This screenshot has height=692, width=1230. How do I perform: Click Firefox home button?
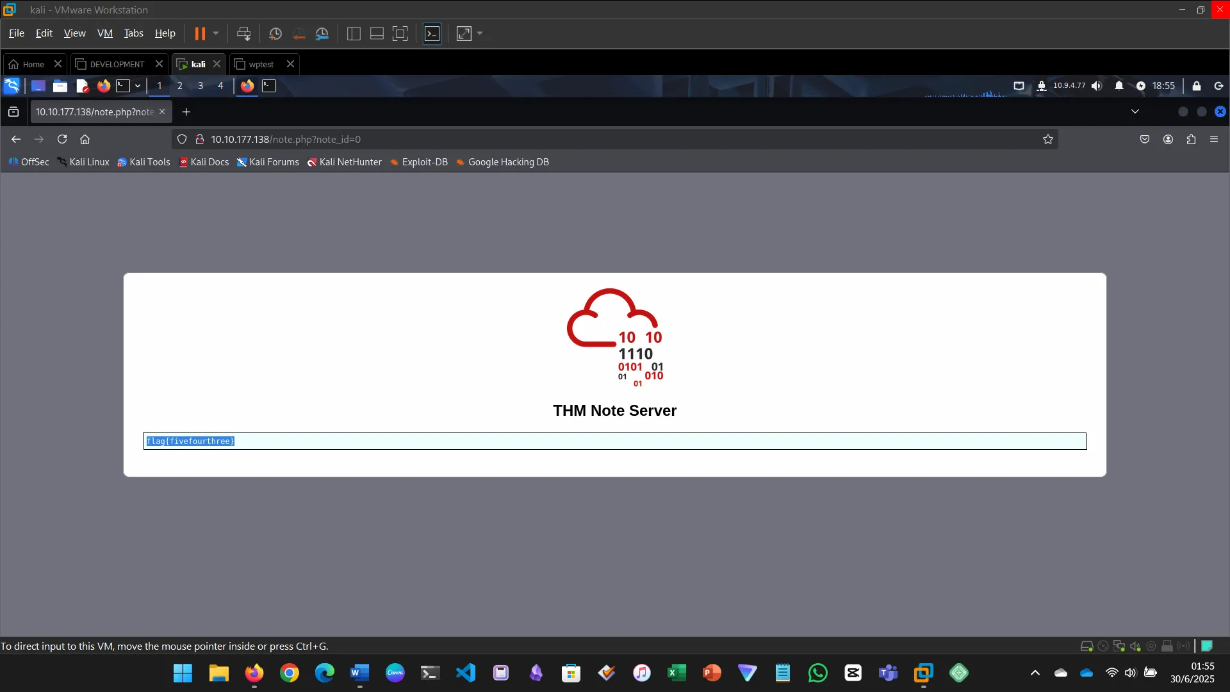click(85, 139)
